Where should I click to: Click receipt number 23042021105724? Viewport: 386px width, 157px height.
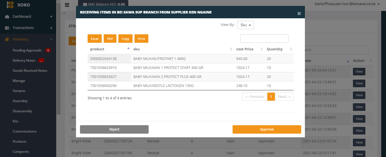(118, 141)
